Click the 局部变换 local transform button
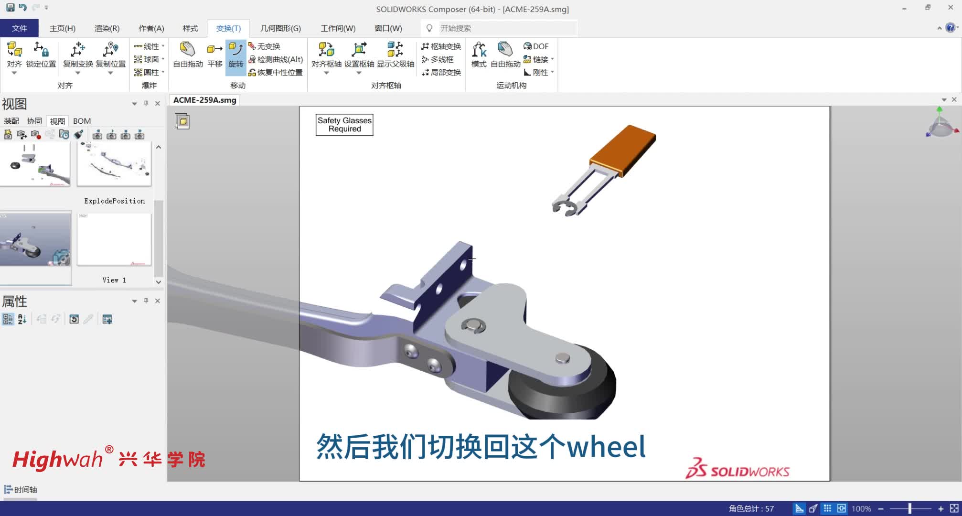962x516 pixels. click(x=441, y=72)
